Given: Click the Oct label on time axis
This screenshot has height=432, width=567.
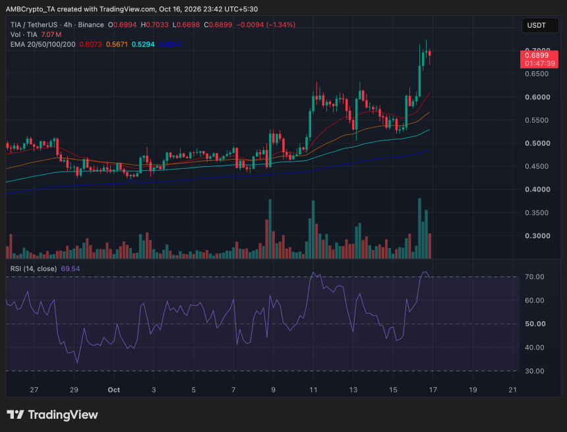Looking at the screenshot, I should pos(114,390).
